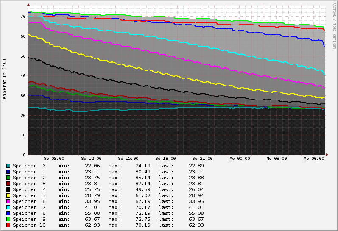This screenshot has width=338, height=231.
Task: Click the 70 label on temperature axis
Action: click(23, 17)
